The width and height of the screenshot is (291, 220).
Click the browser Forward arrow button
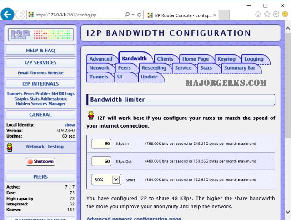(x=20, y=15)
